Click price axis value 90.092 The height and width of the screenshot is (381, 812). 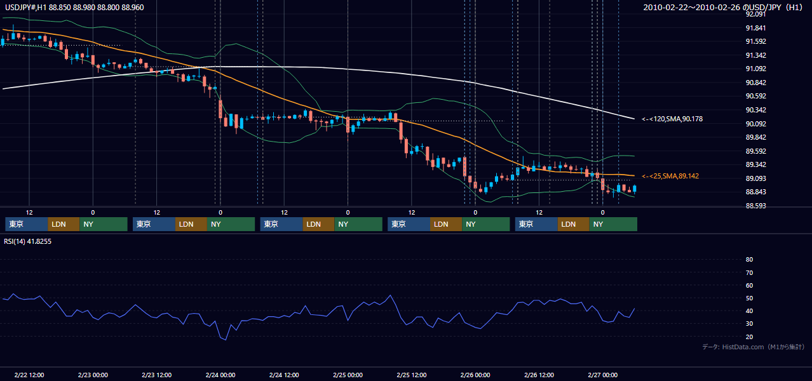pyautogui.click(x=755, y=124)
